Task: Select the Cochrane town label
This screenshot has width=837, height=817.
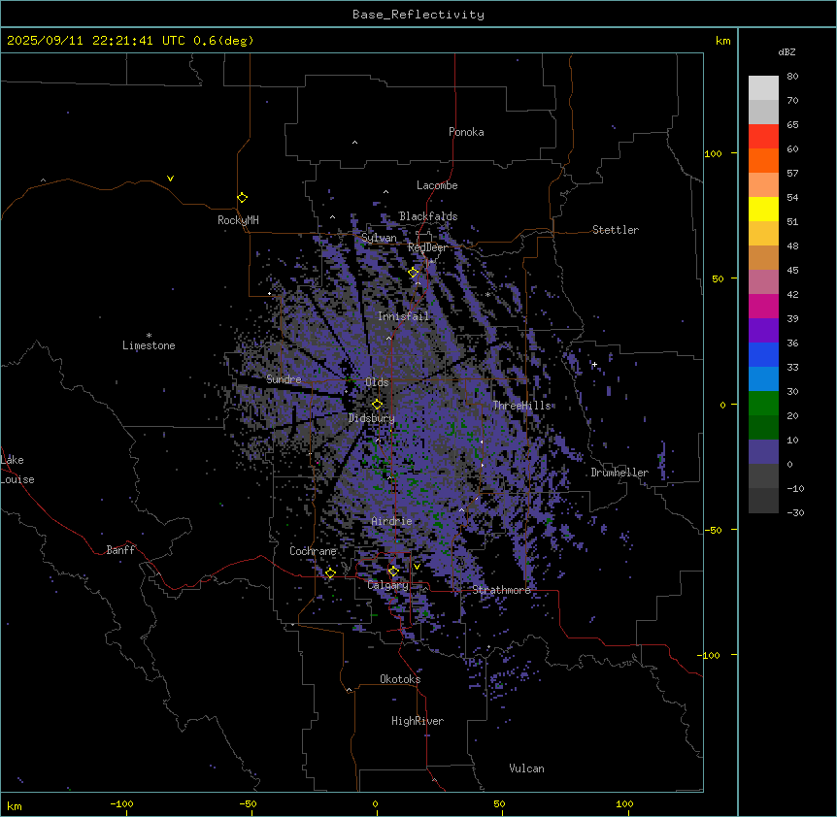Action: [x=313, y=551]
